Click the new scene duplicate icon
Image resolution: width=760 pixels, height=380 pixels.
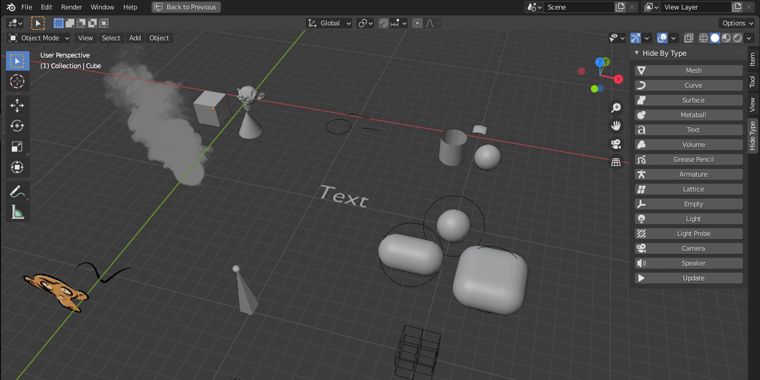point(620,7)
